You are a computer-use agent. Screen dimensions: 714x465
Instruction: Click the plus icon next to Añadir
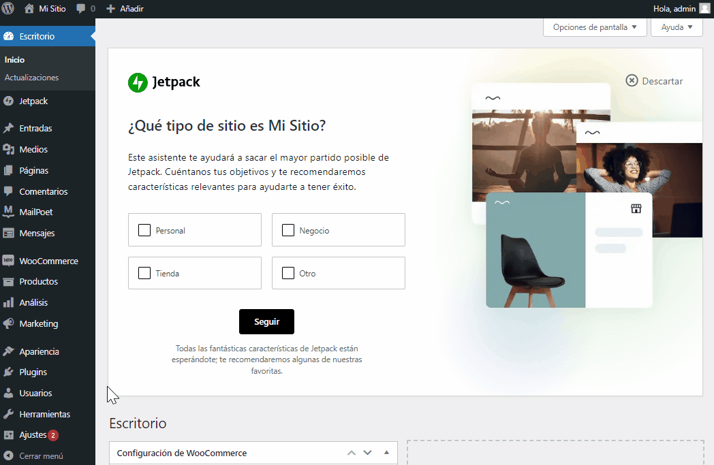[110, 9]
